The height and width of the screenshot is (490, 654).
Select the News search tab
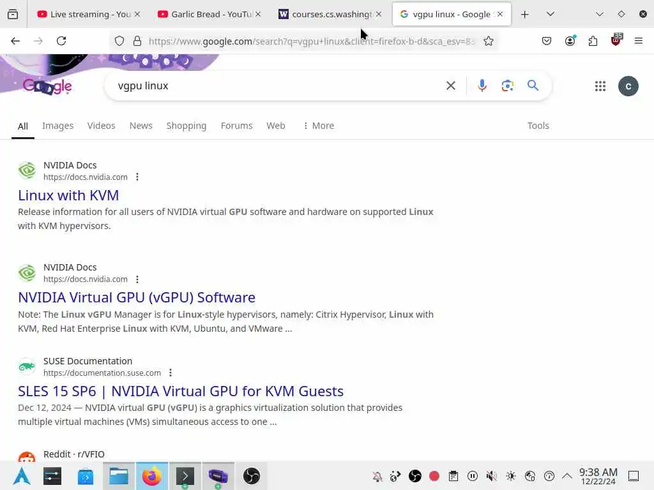[x=141, y=126]
